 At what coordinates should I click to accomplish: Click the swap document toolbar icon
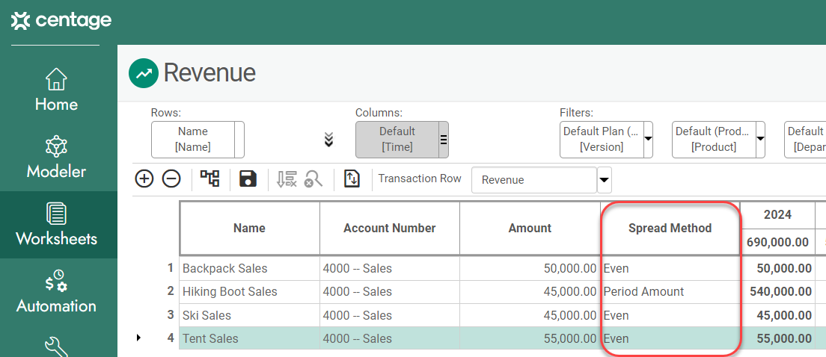(x=352, y=178)
